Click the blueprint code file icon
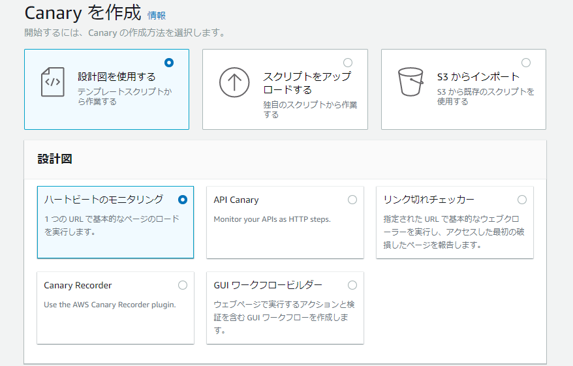The width and height of the screenshot is (573, 366). [52, 82]
